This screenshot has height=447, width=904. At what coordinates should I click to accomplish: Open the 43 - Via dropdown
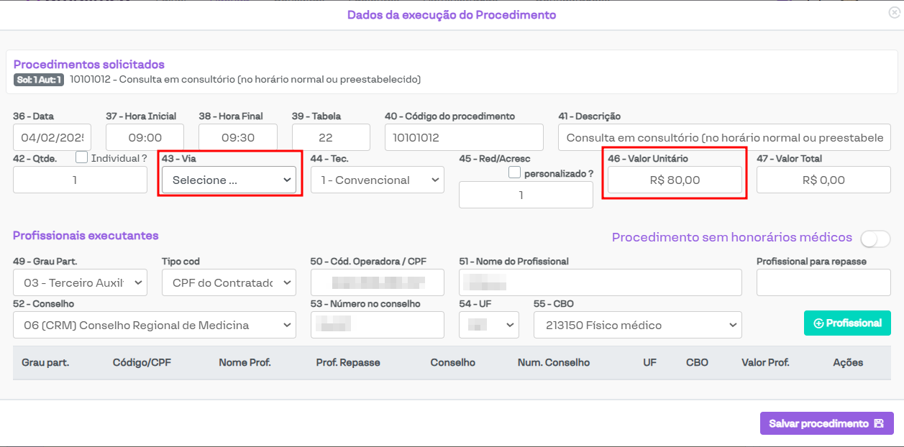[x=229, y=180]
